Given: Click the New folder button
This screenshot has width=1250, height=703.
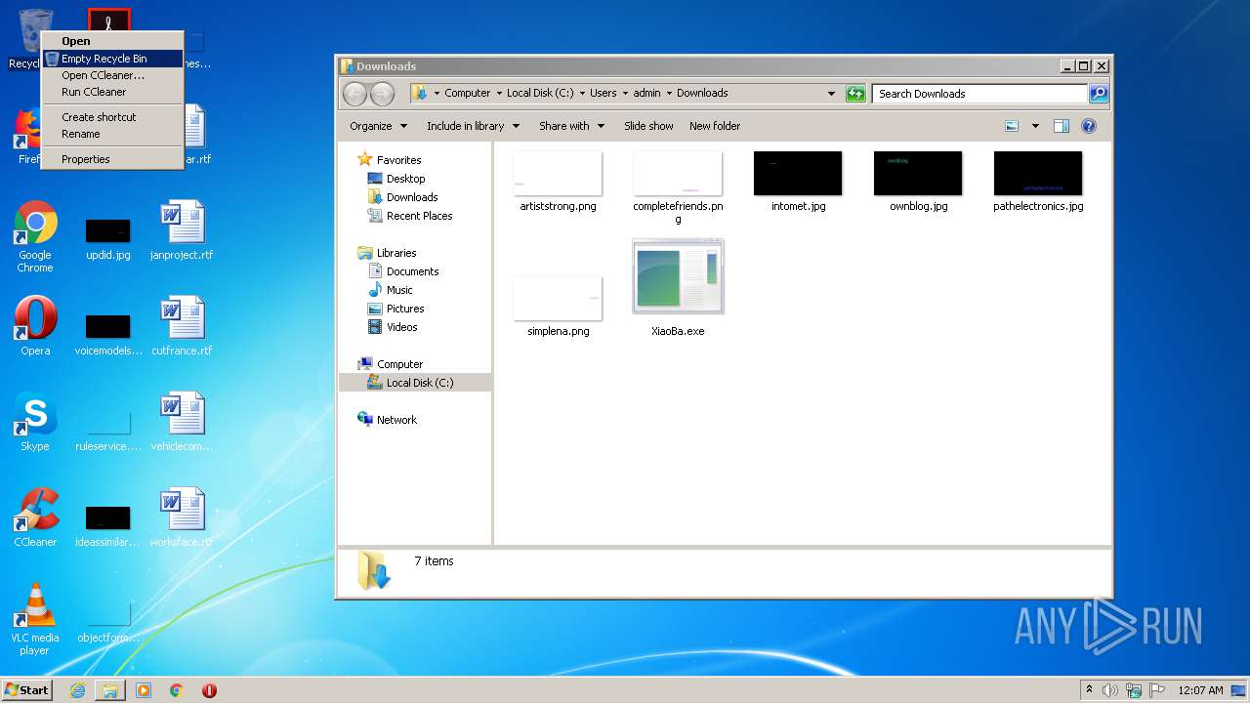Looking at the screenshot, I should pyautogui.click(x=715, y=126).
